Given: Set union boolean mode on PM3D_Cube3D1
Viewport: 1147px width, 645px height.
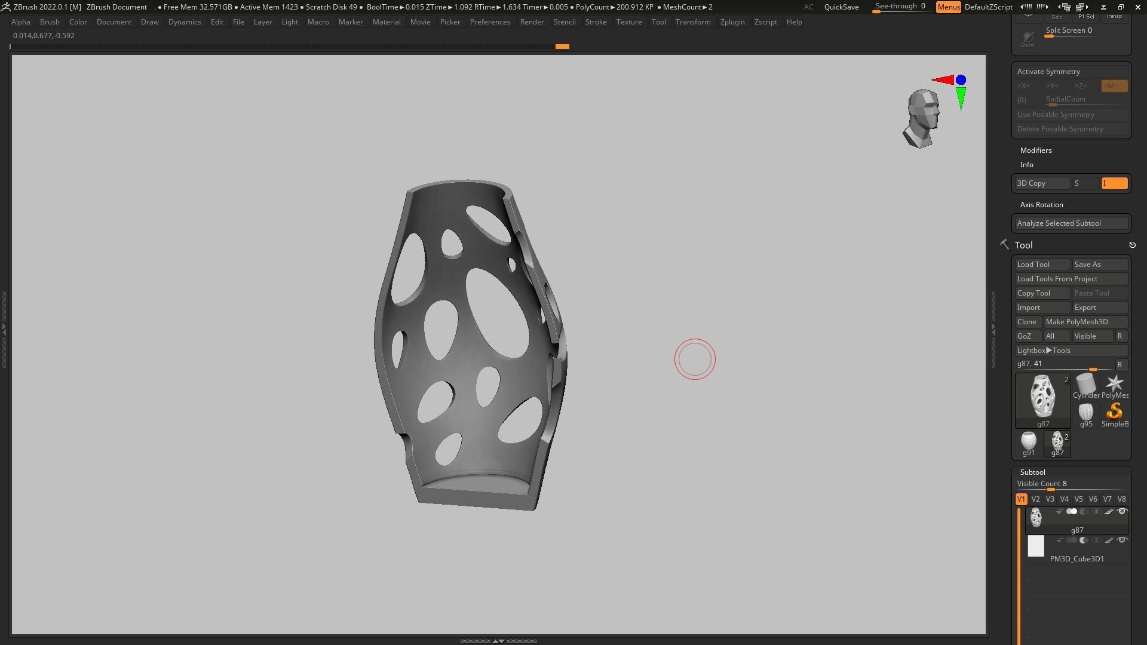Looking at the screenshot, I should pyautogui.click(x=1072, y=540).
